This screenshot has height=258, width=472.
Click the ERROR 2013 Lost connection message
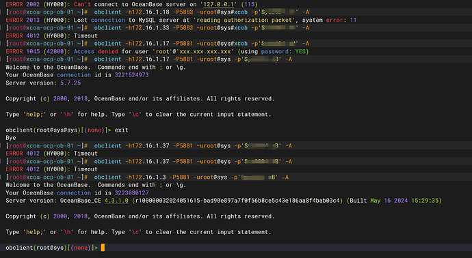point(181,20)
